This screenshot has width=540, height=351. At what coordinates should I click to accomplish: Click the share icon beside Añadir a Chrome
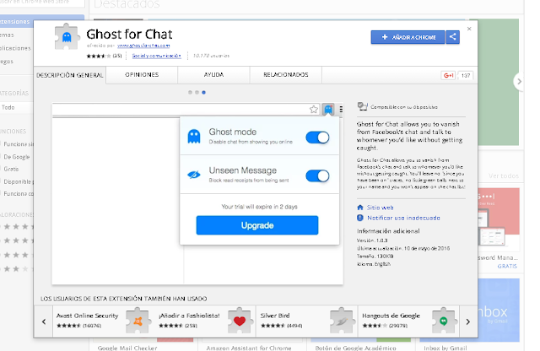tap(452, 37)
